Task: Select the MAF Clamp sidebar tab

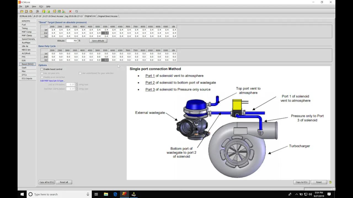Action: [27, 35]
